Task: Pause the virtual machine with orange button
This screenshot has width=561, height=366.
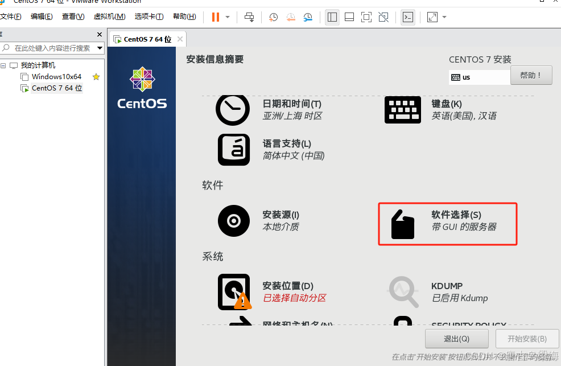Action: pyautogui.click(x=216, y=17)
